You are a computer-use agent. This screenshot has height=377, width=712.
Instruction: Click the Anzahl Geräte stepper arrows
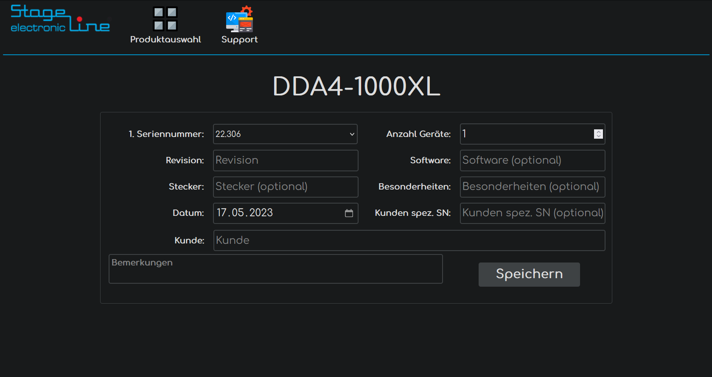(x=598, y=134)
